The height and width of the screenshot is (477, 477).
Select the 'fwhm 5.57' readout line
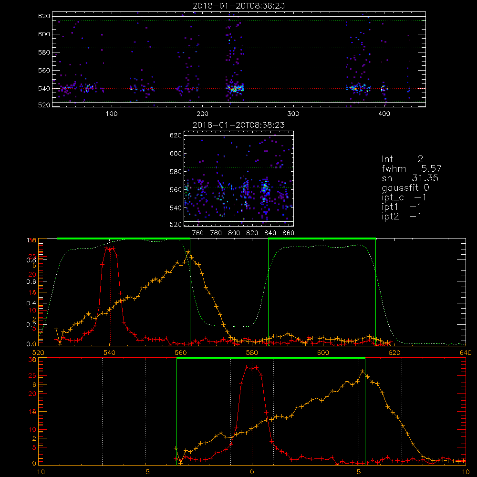pyautogui.click(x=411, y=168)
